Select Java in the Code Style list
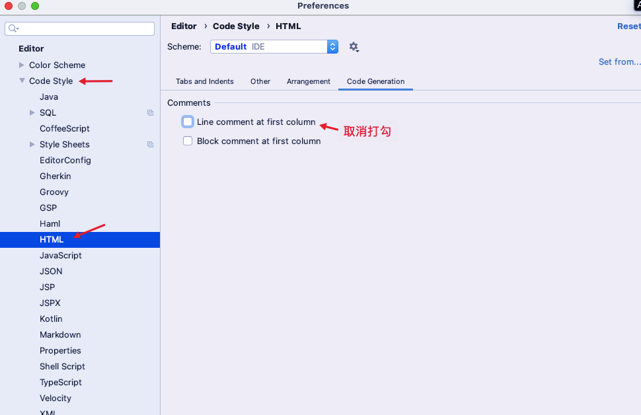This screenshot has width=641, height=415. click(49, 97)
